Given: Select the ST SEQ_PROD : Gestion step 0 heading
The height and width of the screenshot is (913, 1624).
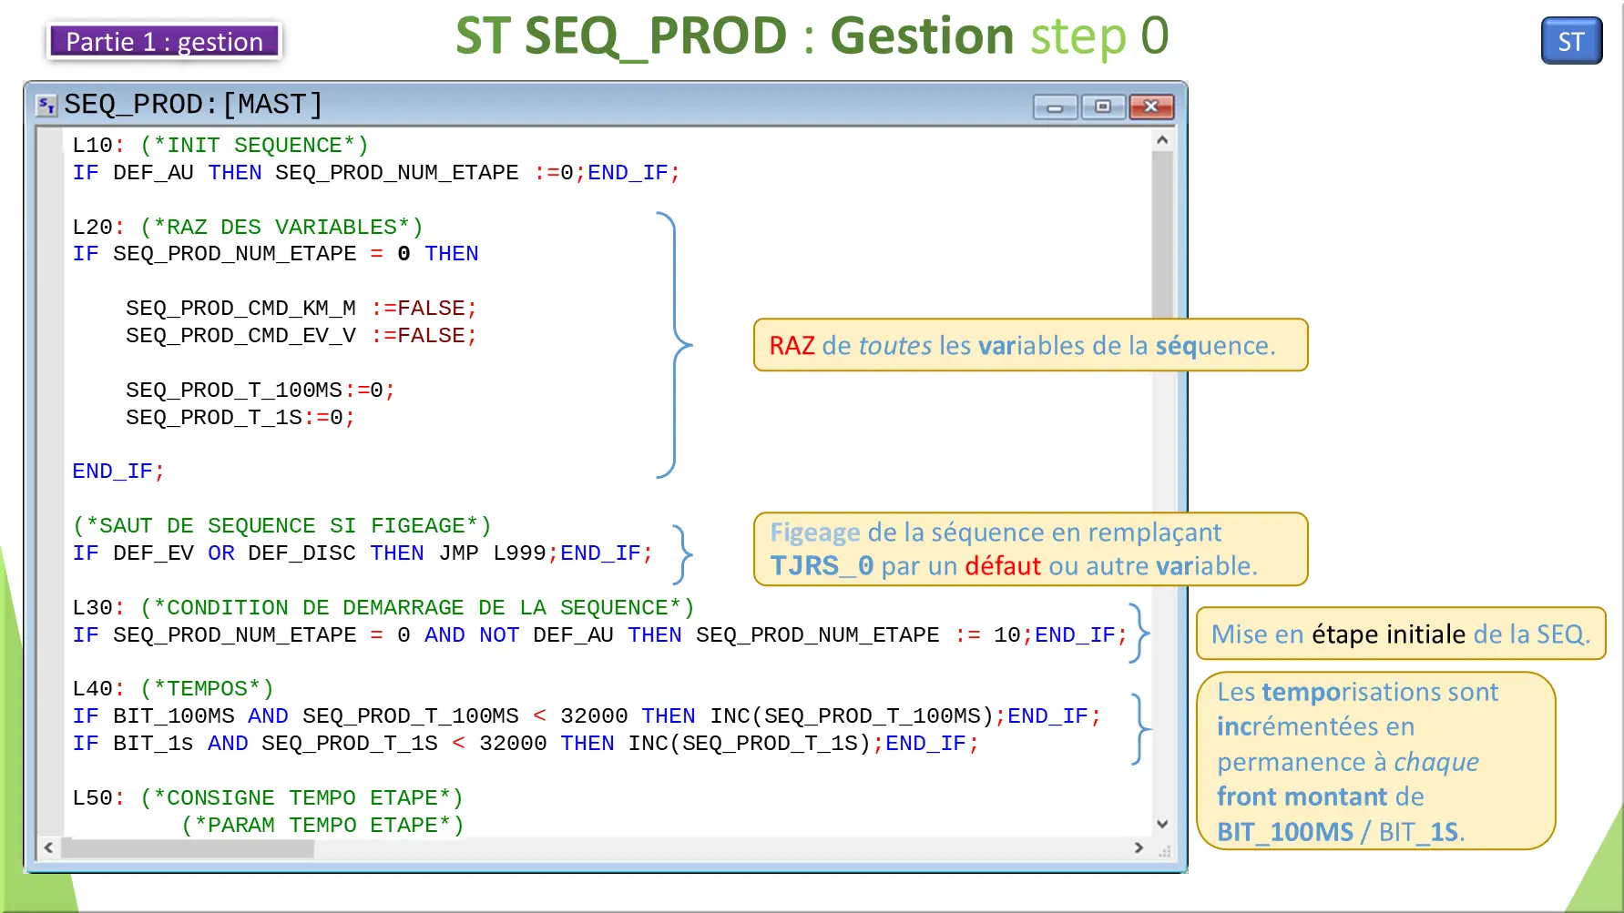Looking at the screenshot, I should [x=811, y=36].
